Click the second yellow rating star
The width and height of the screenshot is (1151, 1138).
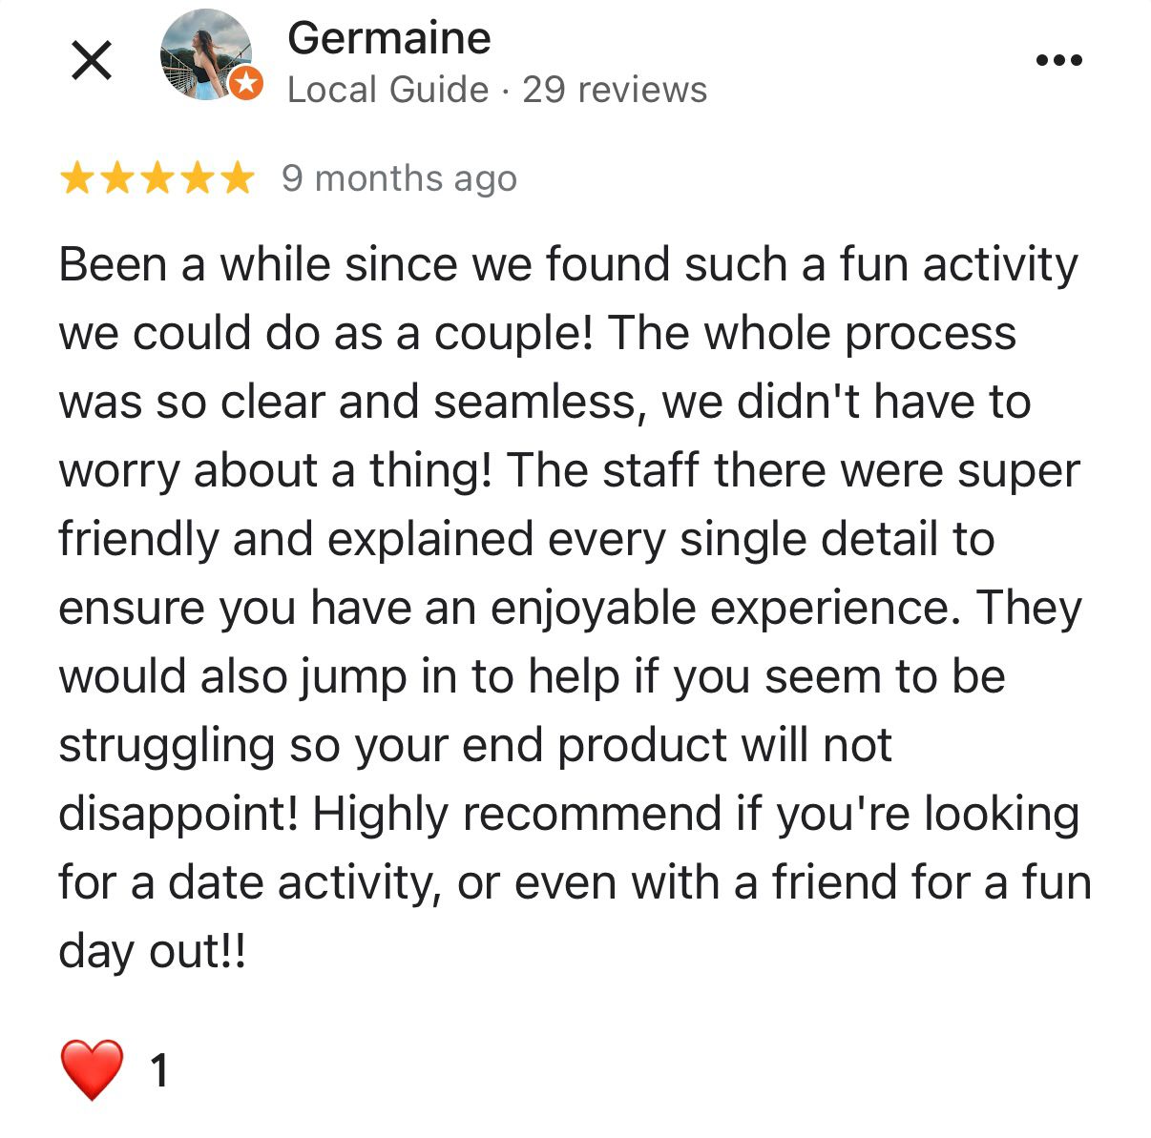[x=116, y=178]
